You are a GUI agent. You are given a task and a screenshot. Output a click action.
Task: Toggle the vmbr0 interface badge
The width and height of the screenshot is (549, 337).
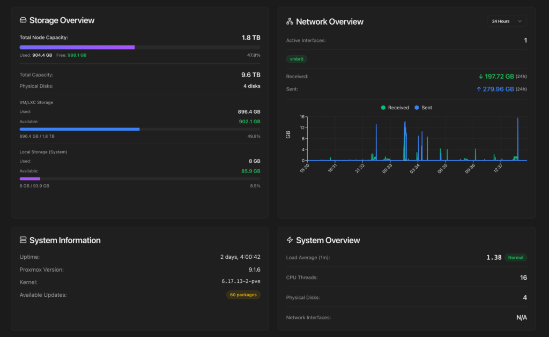(296, 59)
